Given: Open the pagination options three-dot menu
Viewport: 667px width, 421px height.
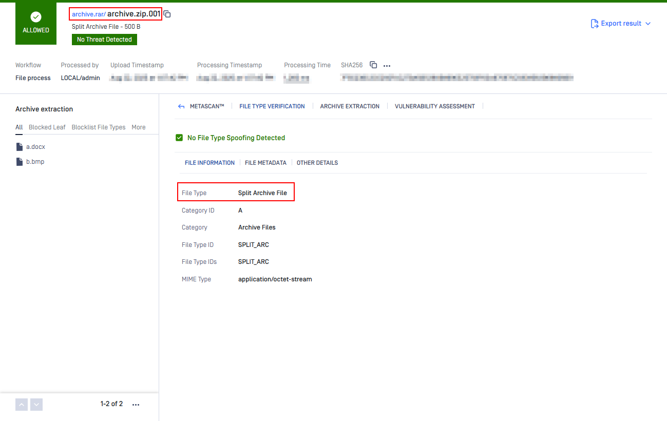Looking at the screenshot, I should 136,405.
